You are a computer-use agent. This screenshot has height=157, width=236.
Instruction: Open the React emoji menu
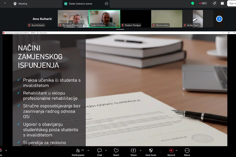[116, 151]
